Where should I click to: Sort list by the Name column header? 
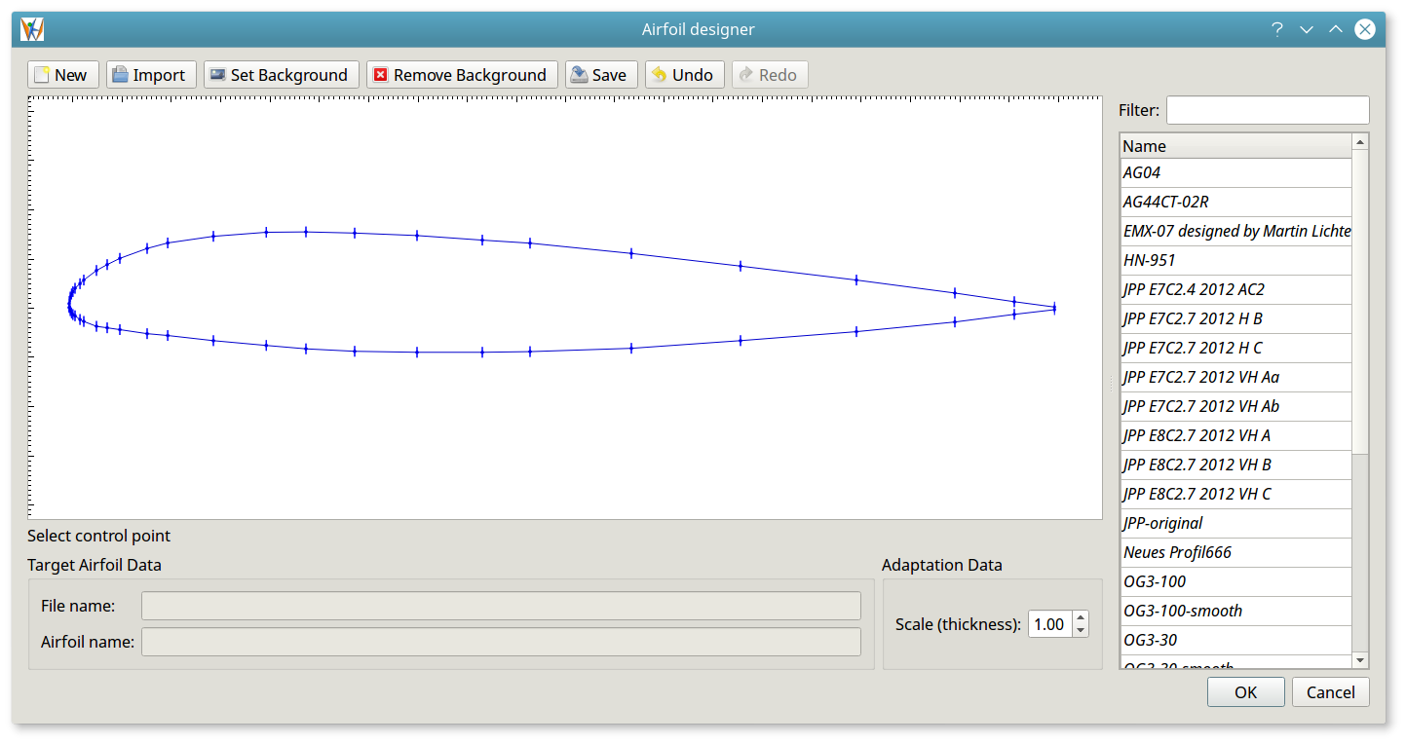pyautogui.click(x=1235, y=146)
